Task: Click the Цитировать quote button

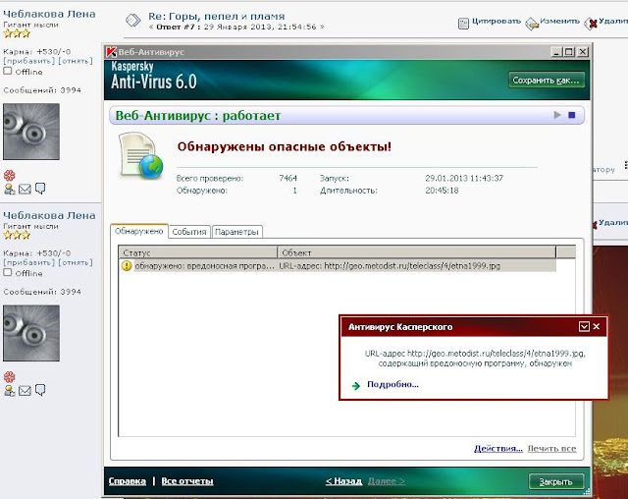Action: point(497,22)
